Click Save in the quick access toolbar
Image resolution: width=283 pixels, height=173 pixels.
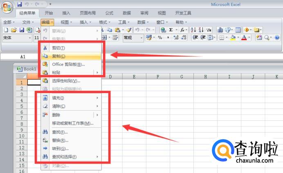[19, 4]
